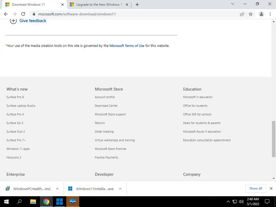Open the Surface Pro 7+ link

16,140
